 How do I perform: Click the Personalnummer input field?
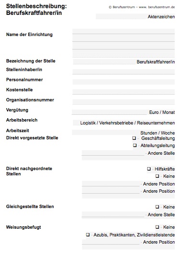pos(123,82)
